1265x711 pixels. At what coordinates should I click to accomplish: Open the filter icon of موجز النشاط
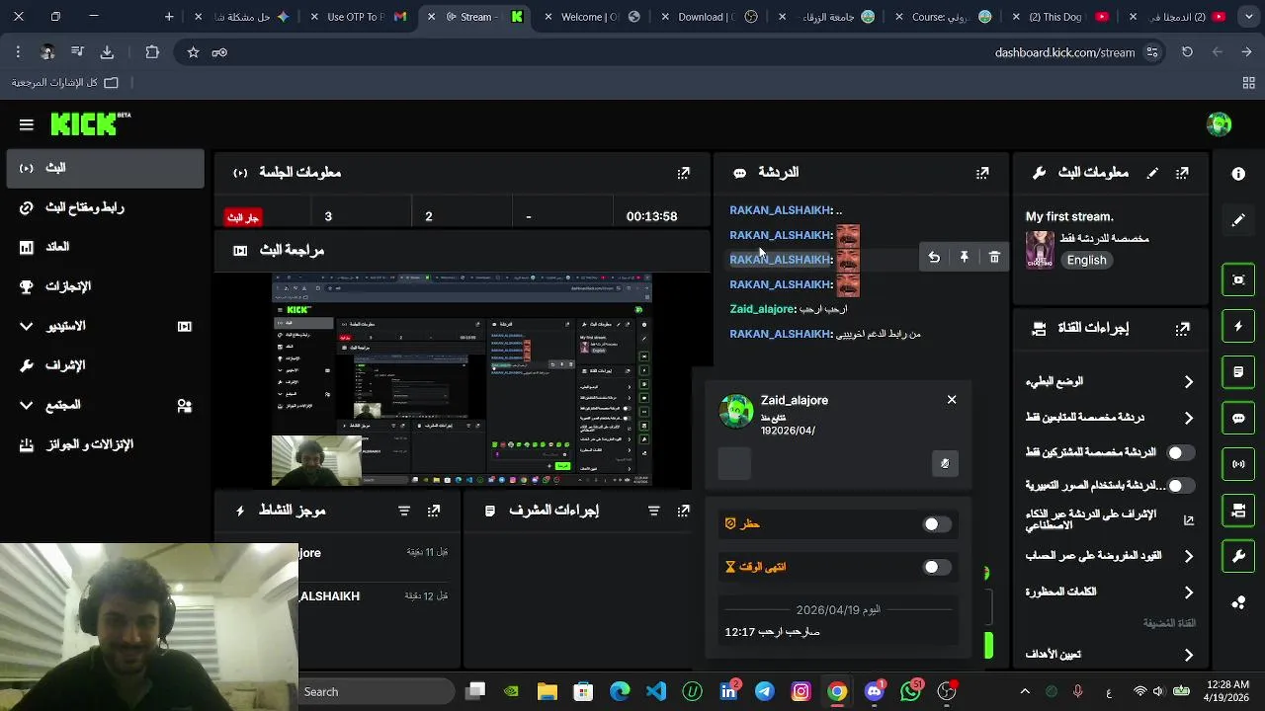pos(404,511)
